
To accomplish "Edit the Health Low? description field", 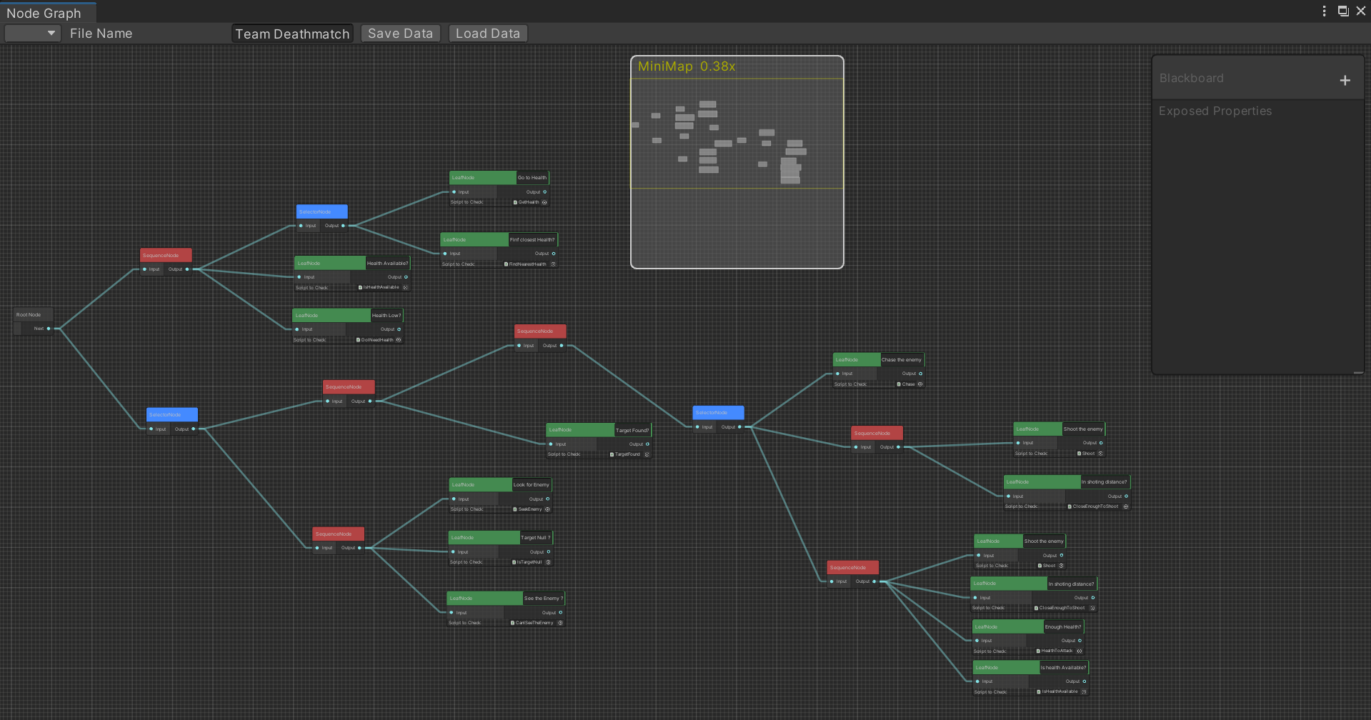I will tap(387, 316).
